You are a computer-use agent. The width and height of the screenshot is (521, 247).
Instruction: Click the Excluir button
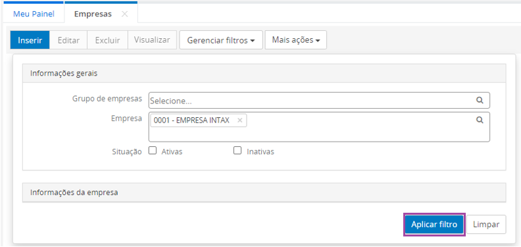107,40
